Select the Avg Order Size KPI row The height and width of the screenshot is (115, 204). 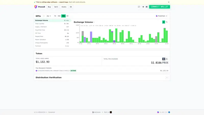point(52,30)
